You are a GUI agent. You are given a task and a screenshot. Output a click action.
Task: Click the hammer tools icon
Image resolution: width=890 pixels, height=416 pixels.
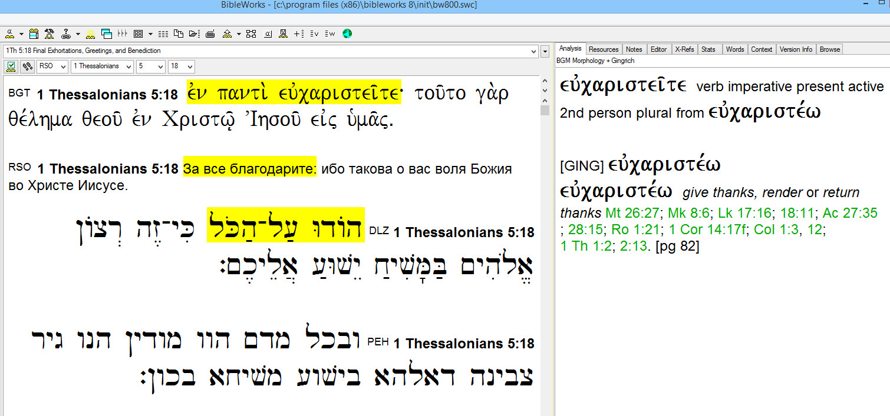click(49, 34)
